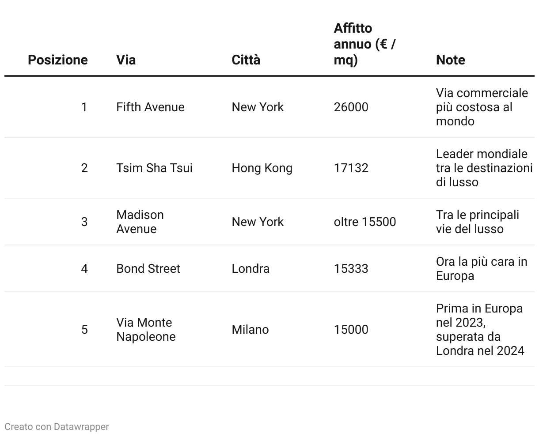
Task: Click the 17132 rent value
Action: (351, 168)
